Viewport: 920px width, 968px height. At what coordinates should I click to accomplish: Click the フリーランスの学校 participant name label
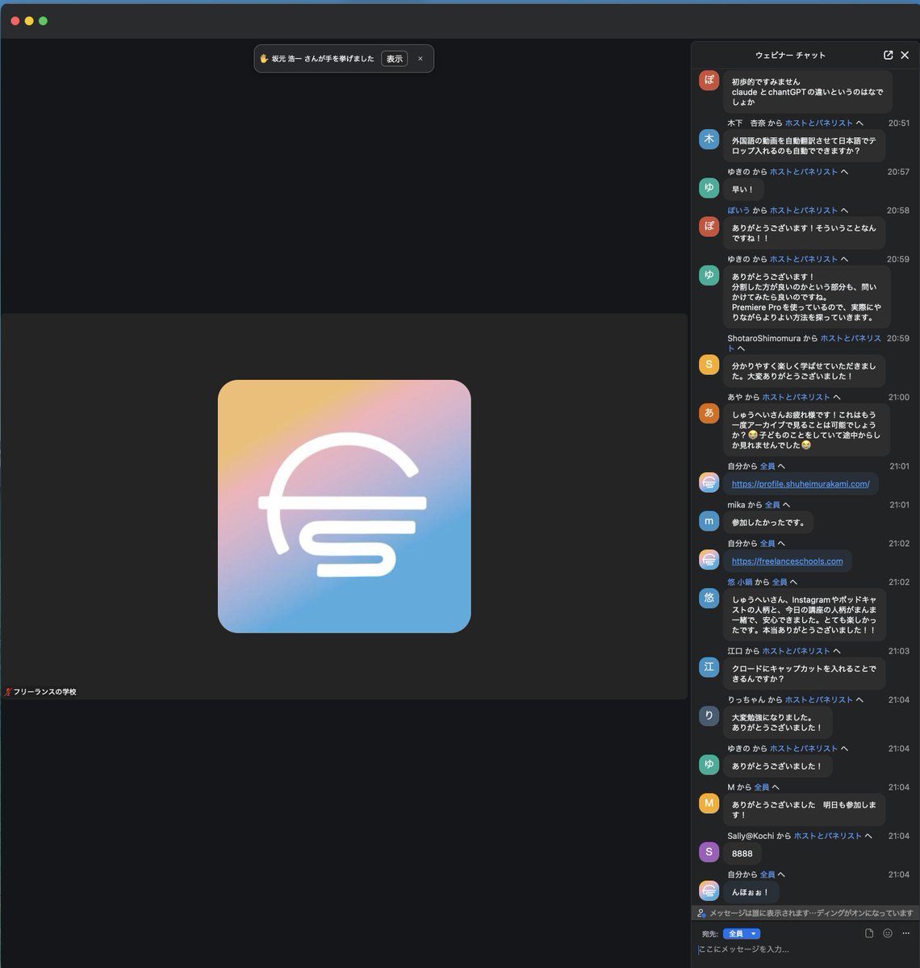[44, 692]
